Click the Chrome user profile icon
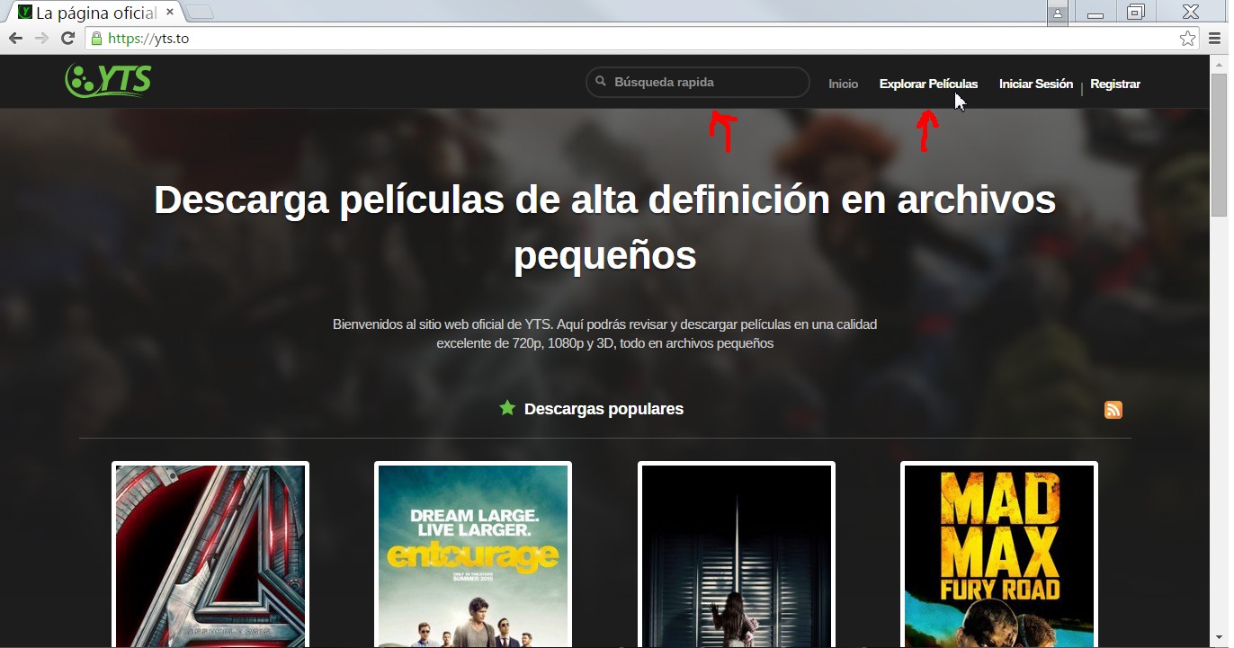 1057,13
